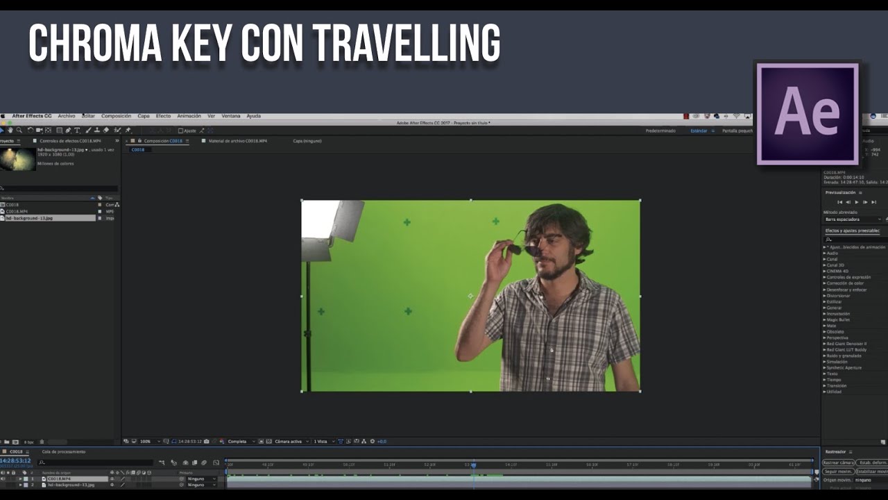888x500 pixels.
Task: Expand the Corrección de color effects category
Action: (826, 283)
